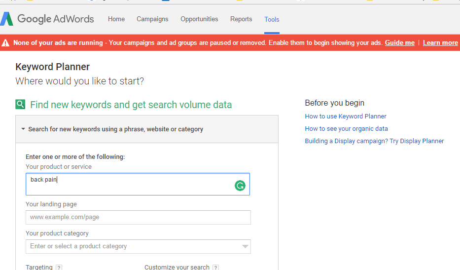The image size is (460, 270).
Task: Click the Grammarly icon in product field
Action: point(240,186)
